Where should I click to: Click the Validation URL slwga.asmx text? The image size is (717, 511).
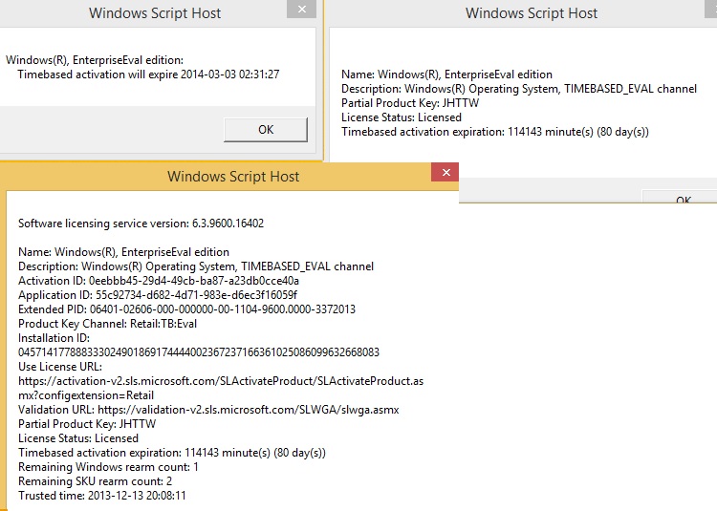(x=208, y=410)
